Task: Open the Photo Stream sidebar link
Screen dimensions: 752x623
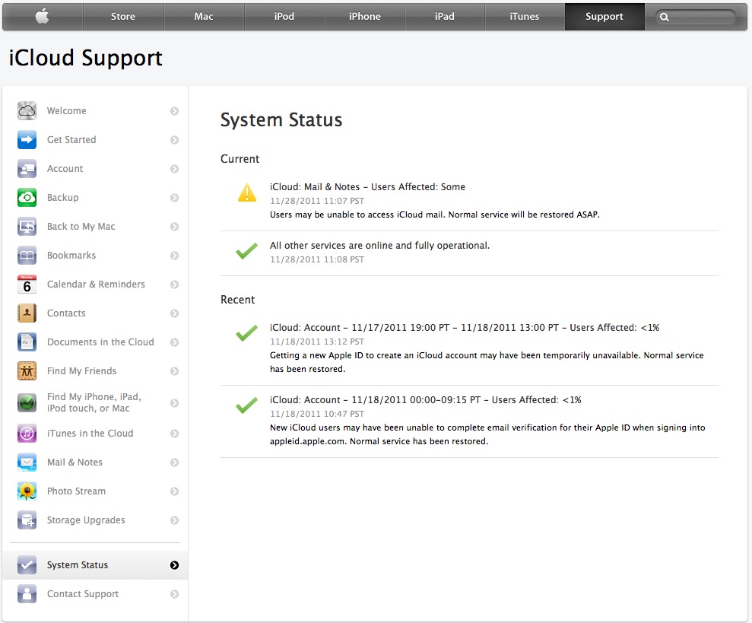Action: [76, 491]
